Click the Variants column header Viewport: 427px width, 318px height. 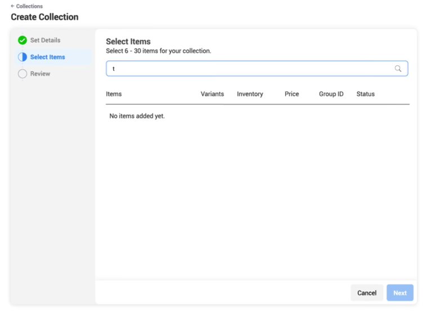[212, 94]
